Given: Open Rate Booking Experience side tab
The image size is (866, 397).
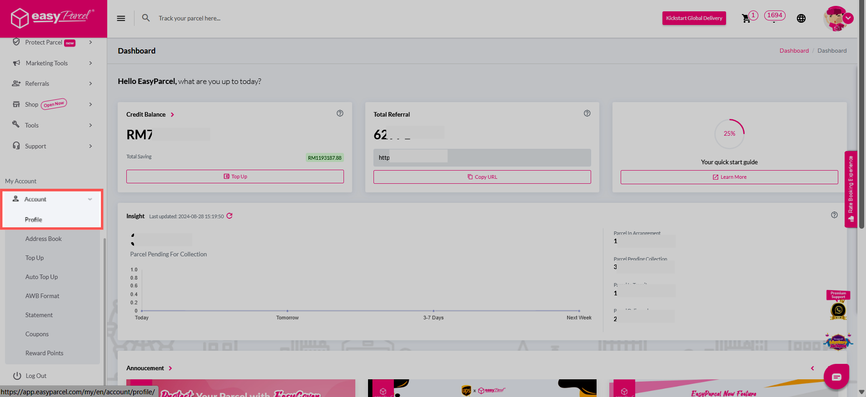Looking at the screenshot, I should pyautogui.click(x=851, y=189).
